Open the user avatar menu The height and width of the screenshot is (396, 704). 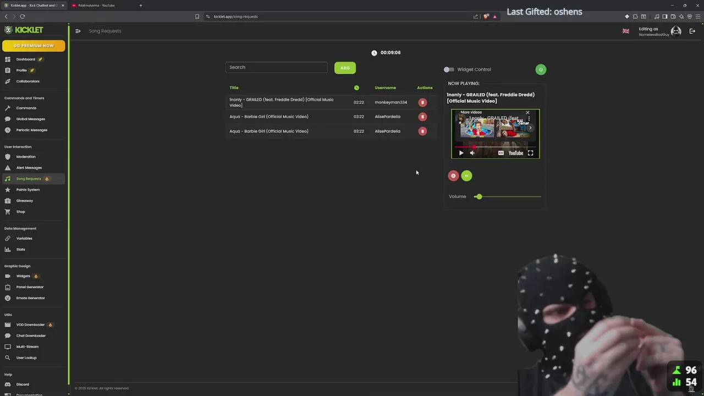676,31
